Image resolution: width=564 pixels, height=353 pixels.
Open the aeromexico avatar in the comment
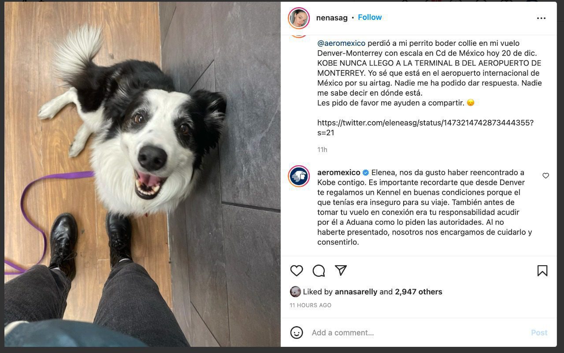click(x=299, y=176)
